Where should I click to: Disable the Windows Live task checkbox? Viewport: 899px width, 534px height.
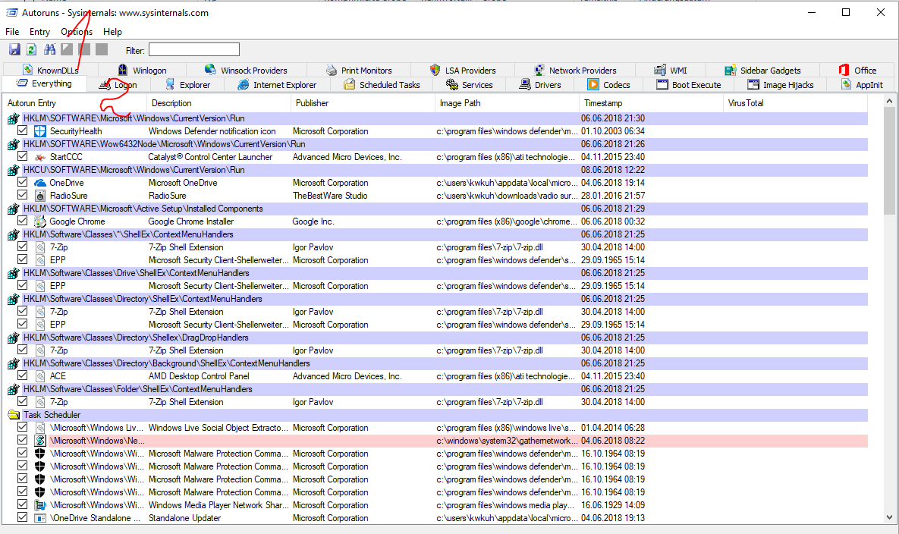(x=22, y=427)
